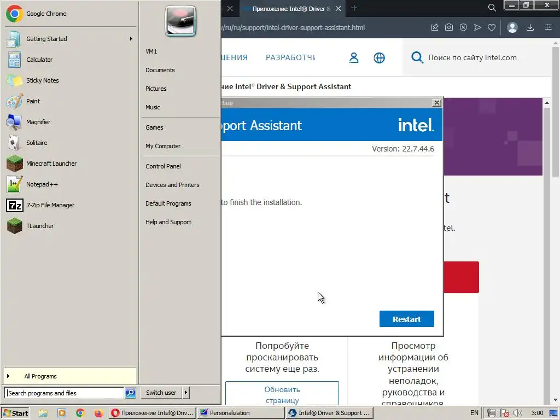
Task: Click the EN language indicator
Action: [474, 413]
